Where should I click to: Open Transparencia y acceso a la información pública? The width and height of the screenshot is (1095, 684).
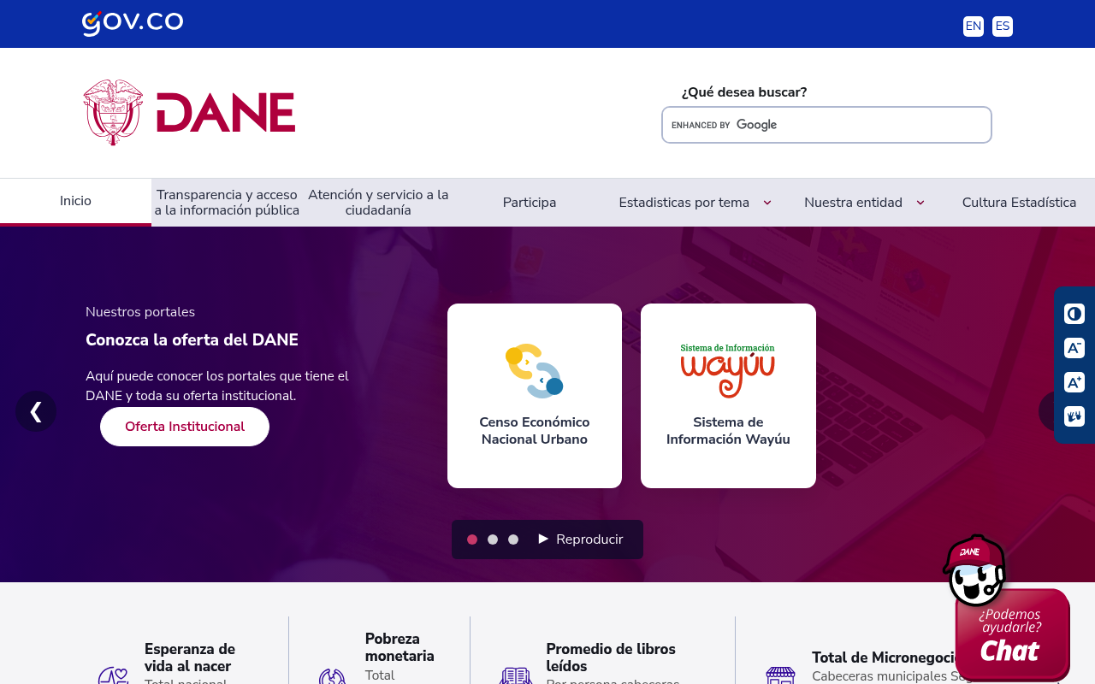coord(227,203)
